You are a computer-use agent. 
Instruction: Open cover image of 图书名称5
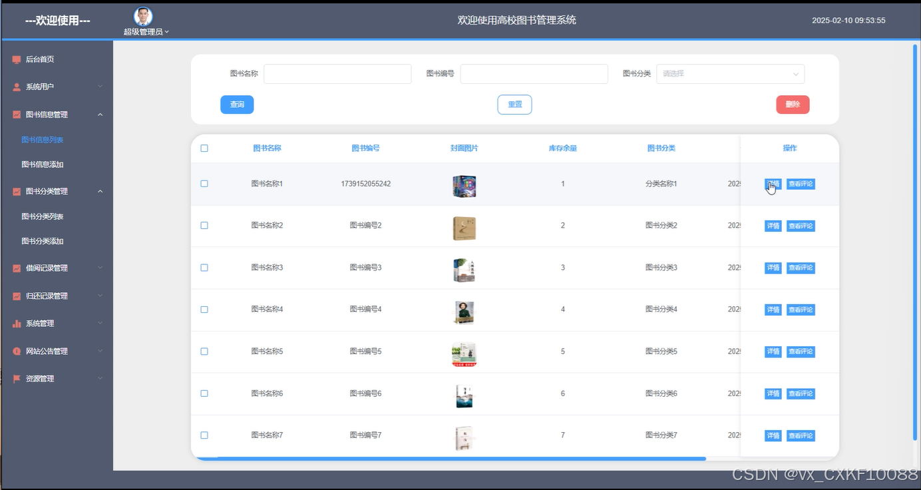coord(464,354)
